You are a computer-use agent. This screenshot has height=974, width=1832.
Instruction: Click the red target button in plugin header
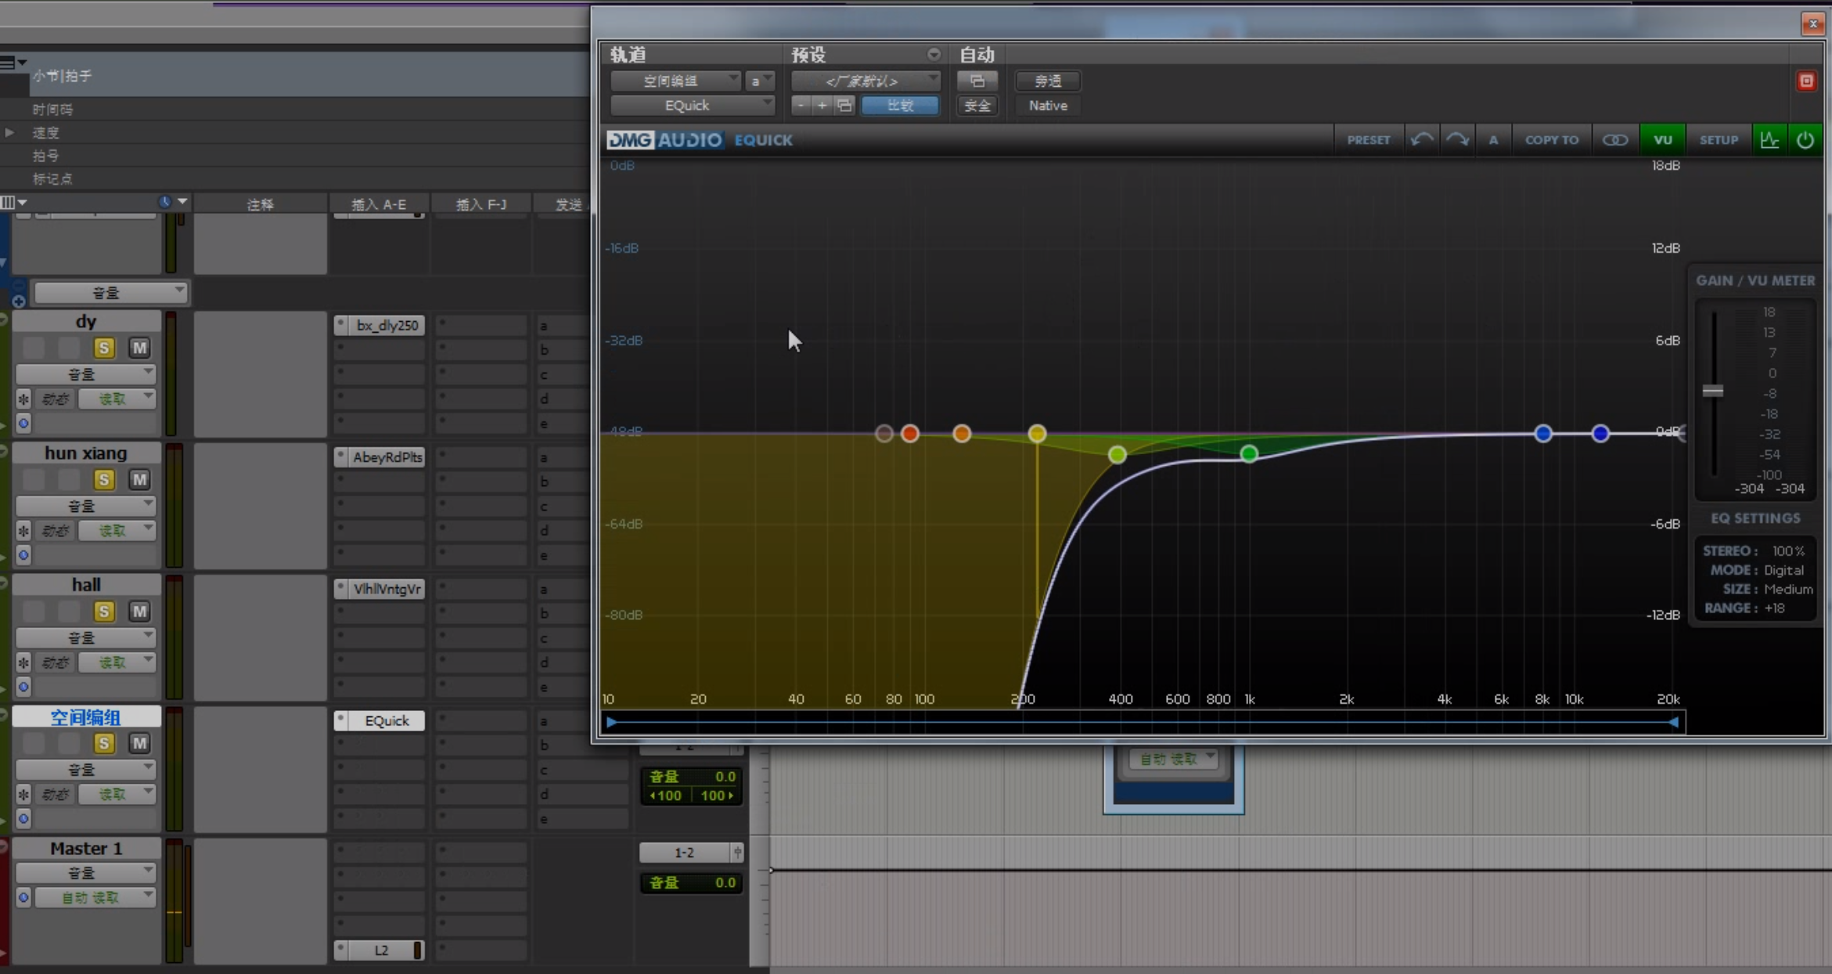(x=1805, y=81)
